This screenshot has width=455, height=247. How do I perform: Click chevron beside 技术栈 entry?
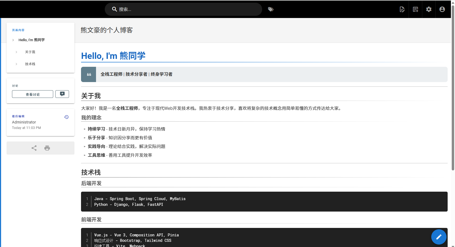click(x=16, y=64)
